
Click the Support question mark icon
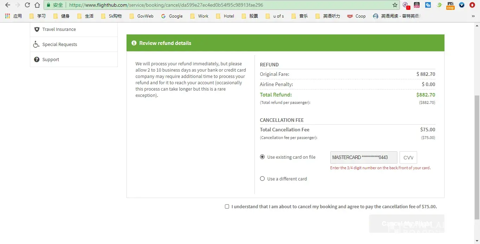(x=37, y=59)
